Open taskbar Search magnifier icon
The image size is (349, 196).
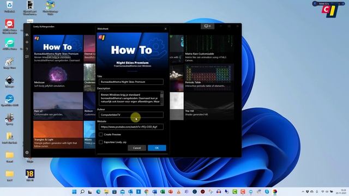(x=82, y=192)
